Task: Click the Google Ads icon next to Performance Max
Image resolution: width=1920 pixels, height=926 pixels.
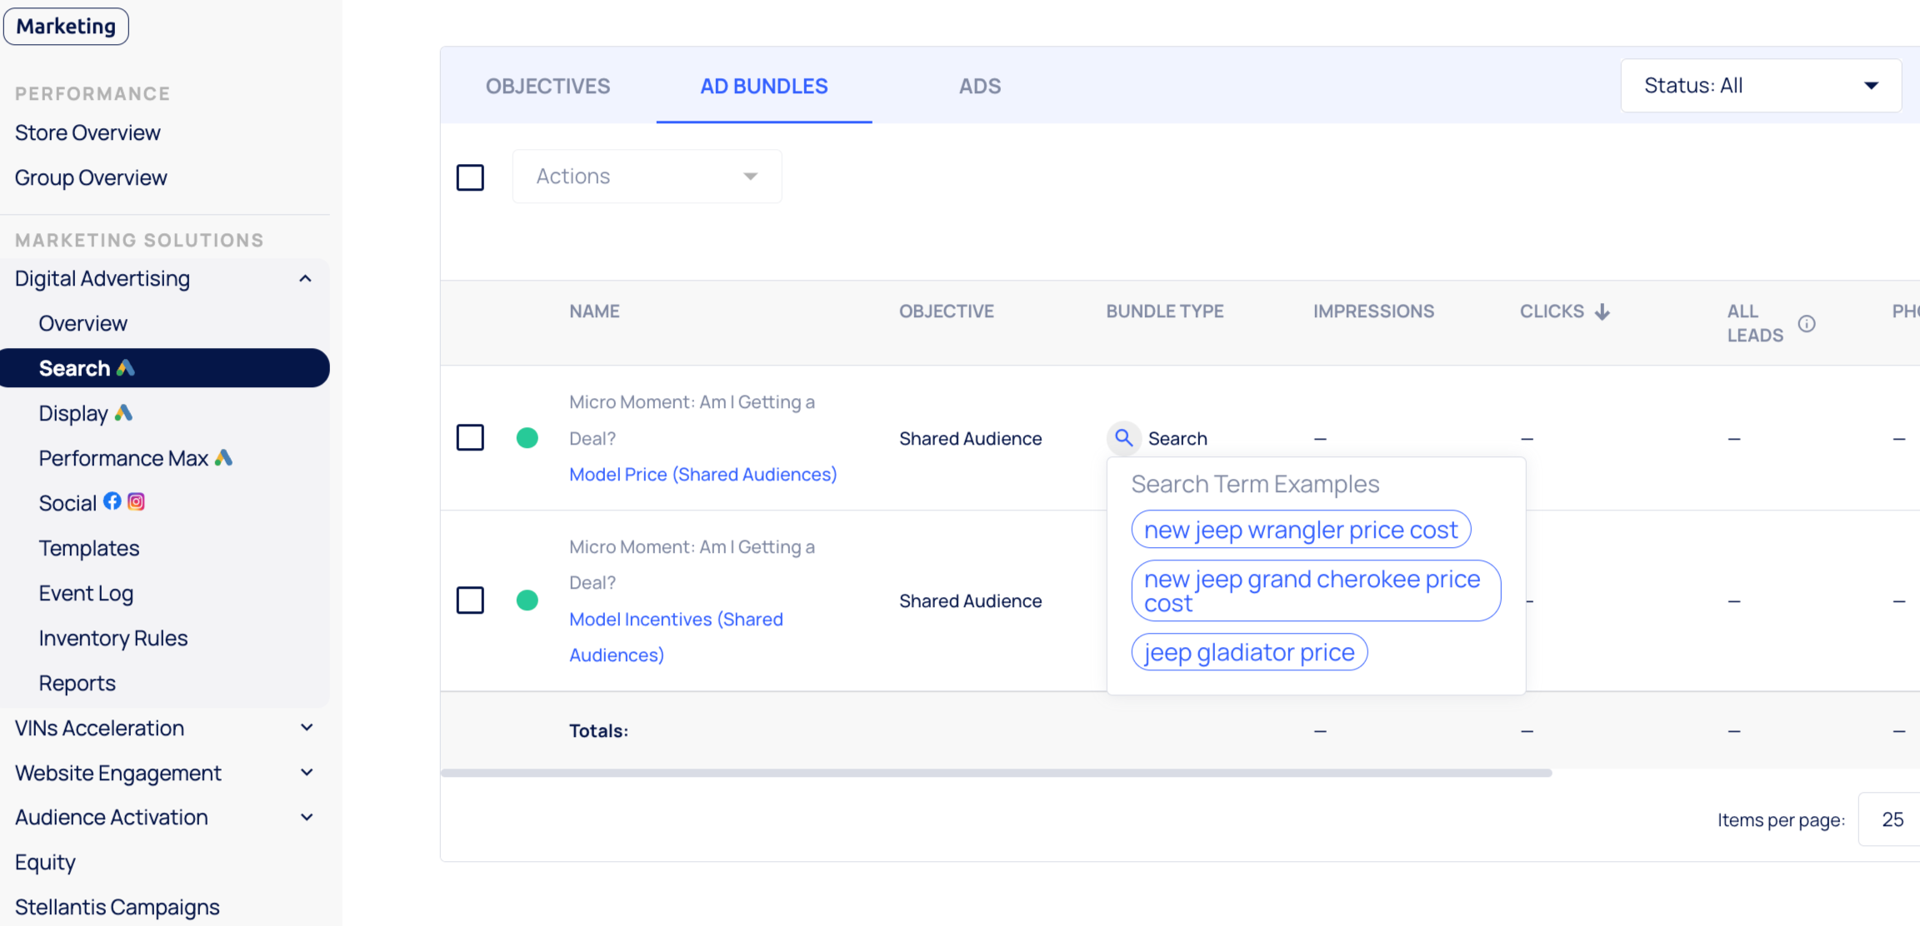Action: (x=223, y=458)
